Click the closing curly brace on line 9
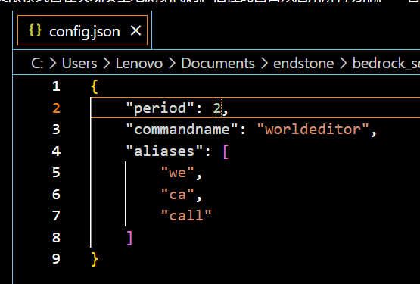Image resolution: width=420 pixels, height=284 pixels. pyautogui.click(x=95, y=259)
